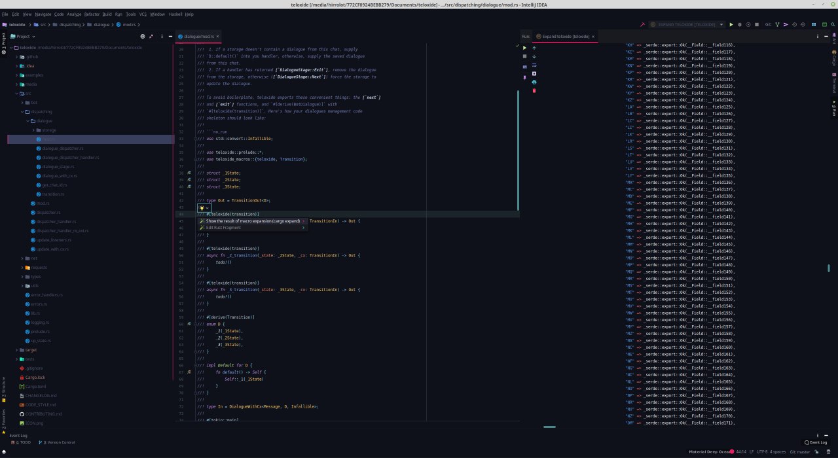Open the File menu

point(5,14)
